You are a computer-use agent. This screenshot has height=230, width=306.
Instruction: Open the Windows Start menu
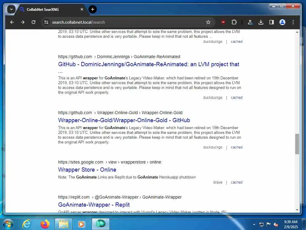(x=7, y=224)
